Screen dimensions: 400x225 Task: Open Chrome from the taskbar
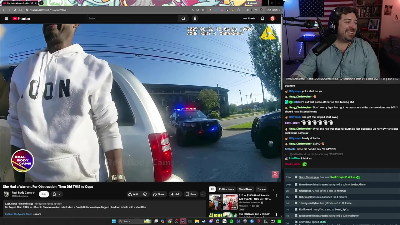coord(170,221)
